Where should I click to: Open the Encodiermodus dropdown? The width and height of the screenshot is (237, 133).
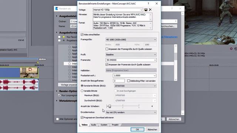(x=131, y=112)
